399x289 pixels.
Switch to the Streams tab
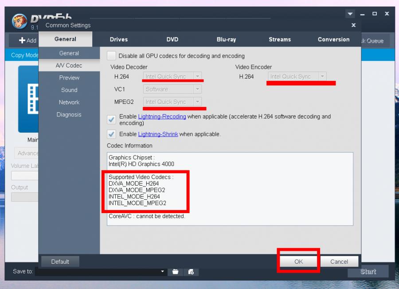tap(280, 40)
